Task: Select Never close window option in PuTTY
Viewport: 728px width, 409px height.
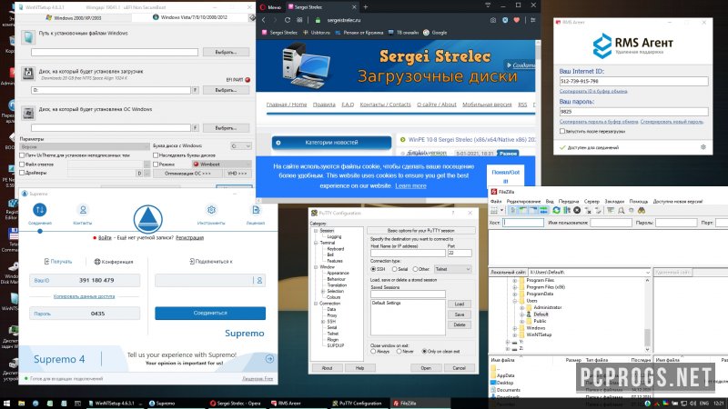Action: click(399, 352)
